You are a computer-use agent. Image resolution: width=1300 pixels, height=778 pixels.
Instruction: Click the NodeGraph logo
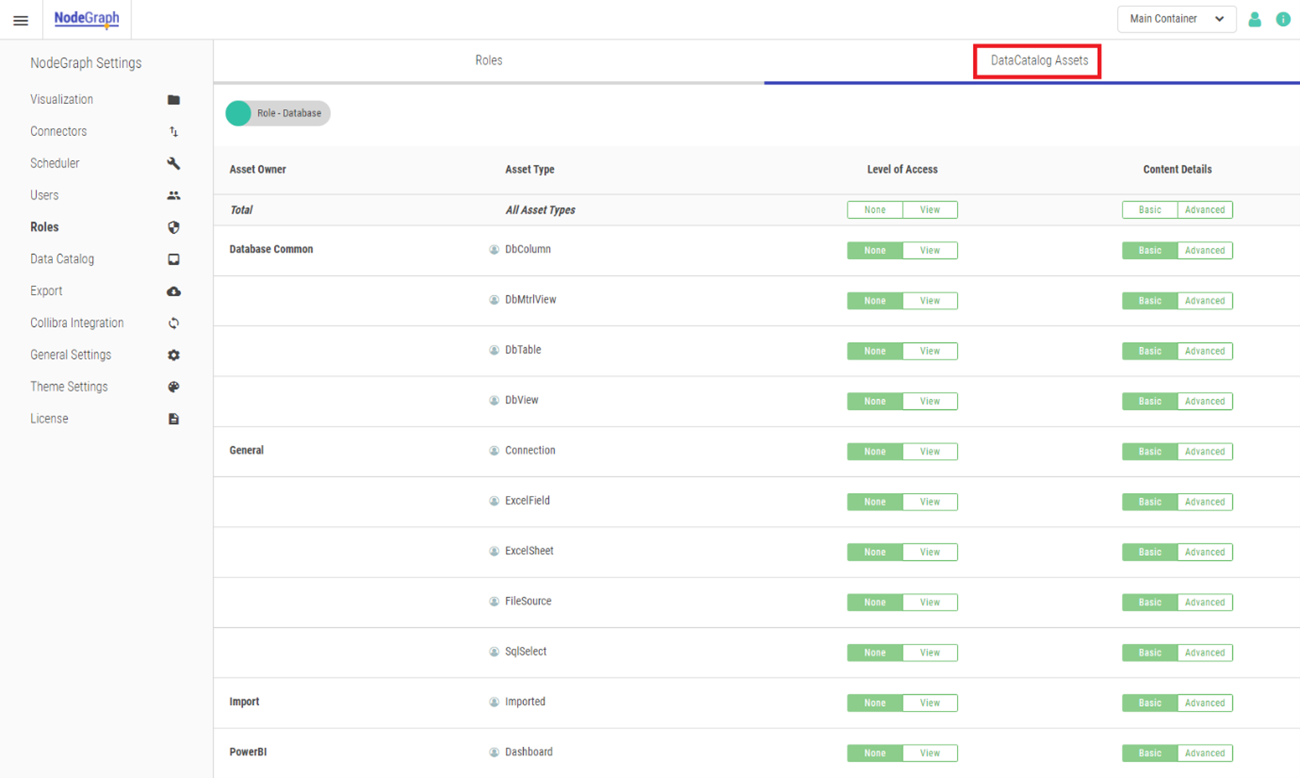click(87, 19)
